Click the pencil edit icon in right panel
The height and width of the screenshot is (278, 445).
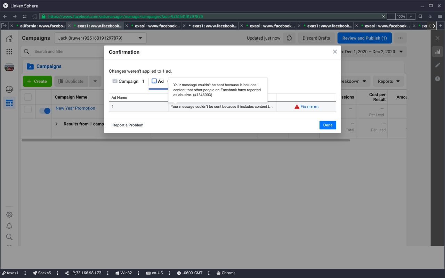(x=438, y=65)
